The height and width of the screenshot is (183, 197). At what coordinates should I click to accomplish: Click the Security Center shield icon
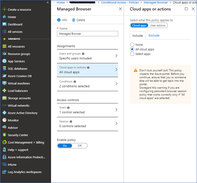coord(4,135)
